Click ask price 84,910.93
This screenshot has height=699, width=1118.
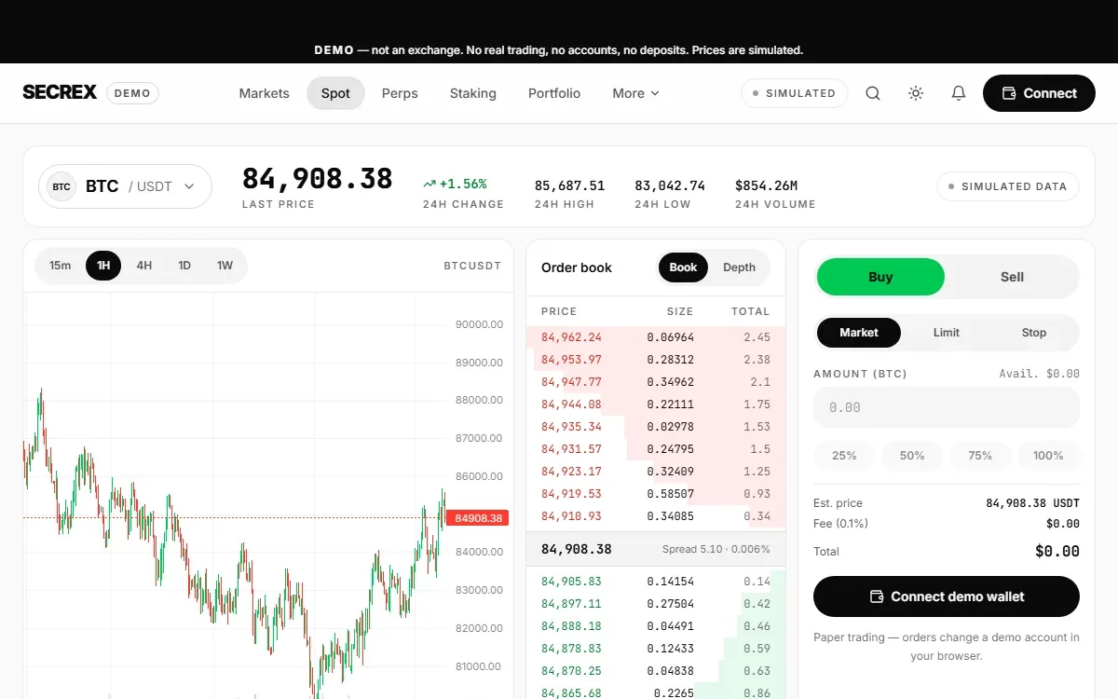571,516
